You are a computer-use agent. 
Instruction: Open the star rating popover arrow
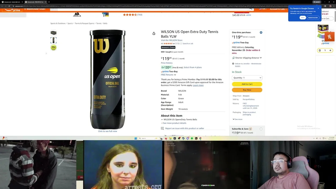(x=174, y=44)
